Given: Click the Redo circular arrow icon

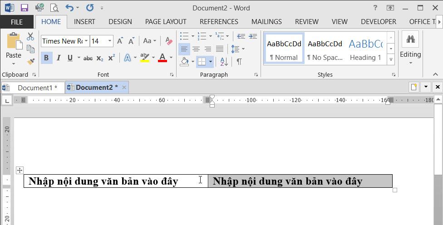Looking at the screenshot, I should point(90,8).
